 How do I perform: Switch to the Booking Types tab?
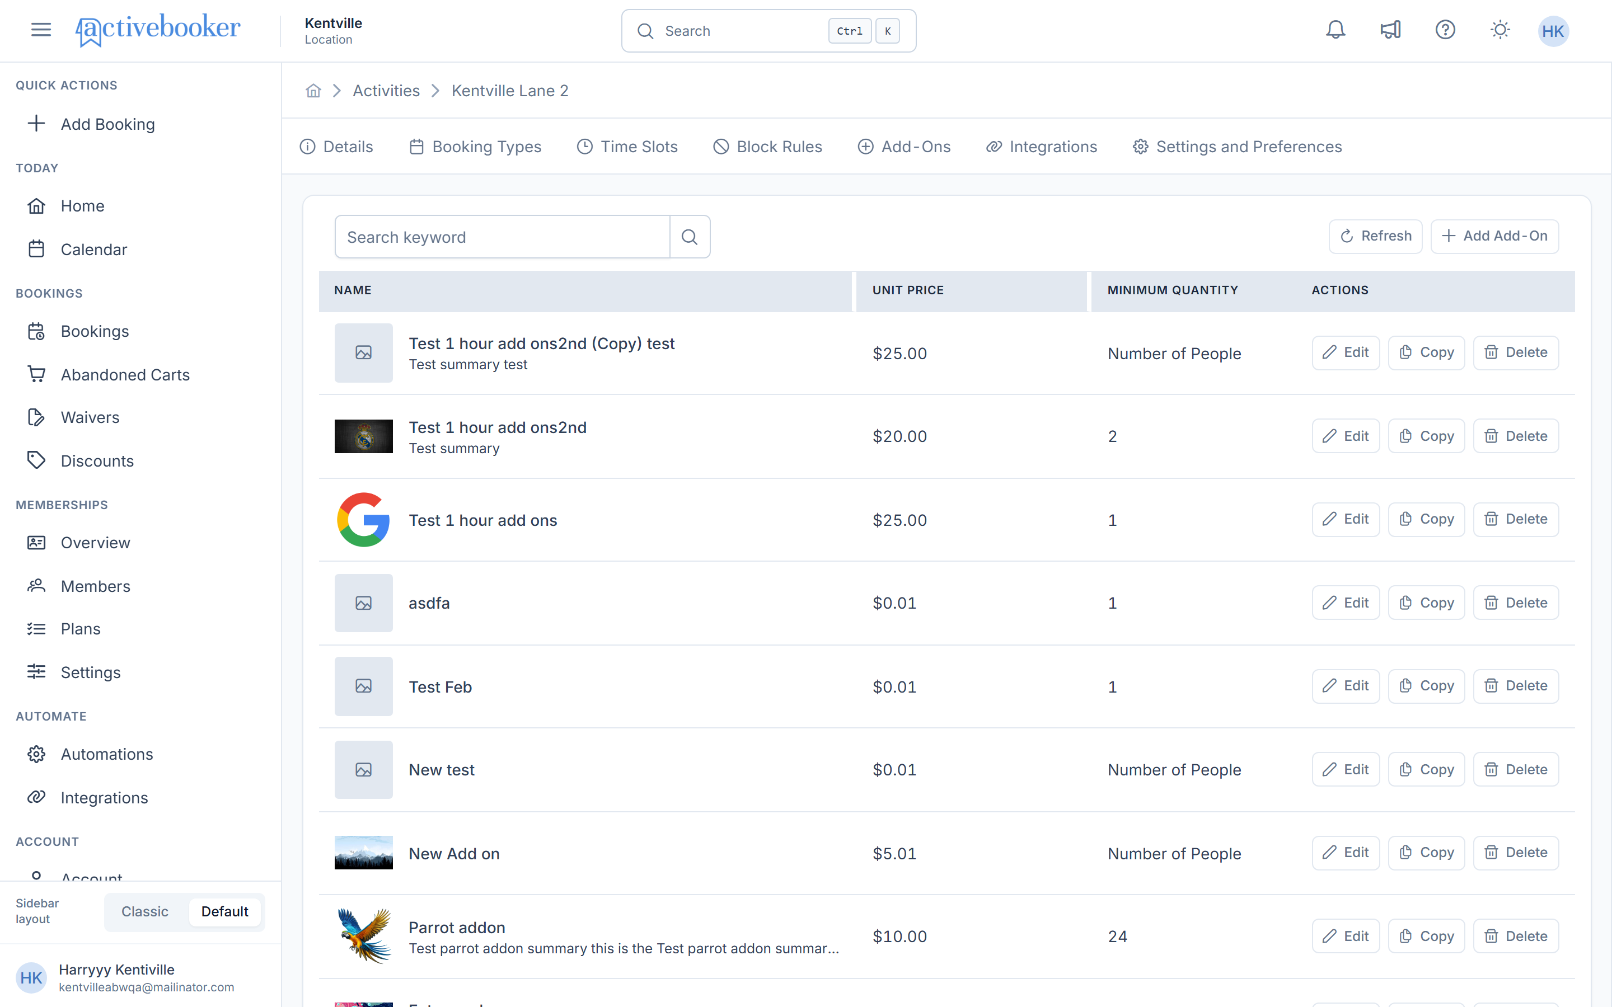pos(475,147)
